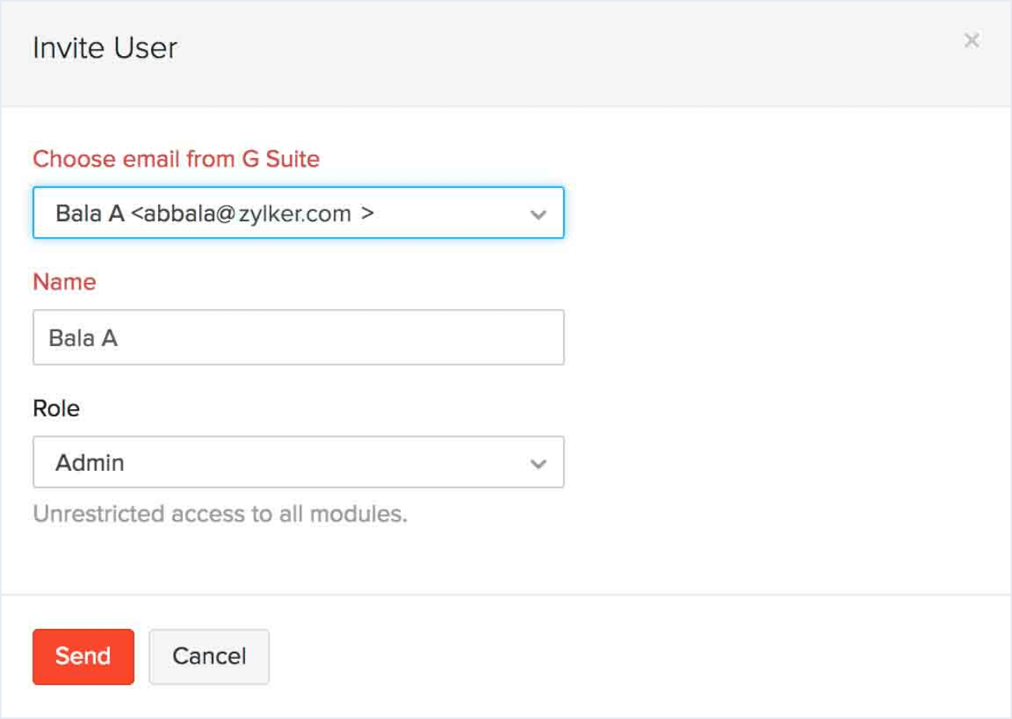Screen dimensions: 1012x719
Task: Click the 'Unrestricted access to all modules' hint
Action: point(220,514)
